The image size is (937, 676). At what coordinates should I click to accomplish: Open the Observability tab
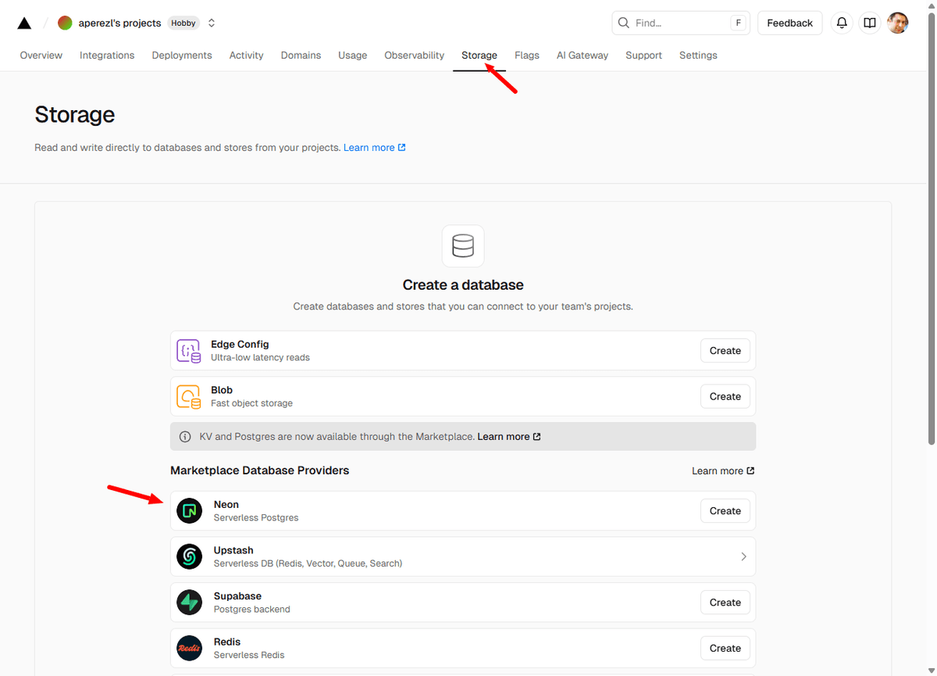click(x=414, y=55)
